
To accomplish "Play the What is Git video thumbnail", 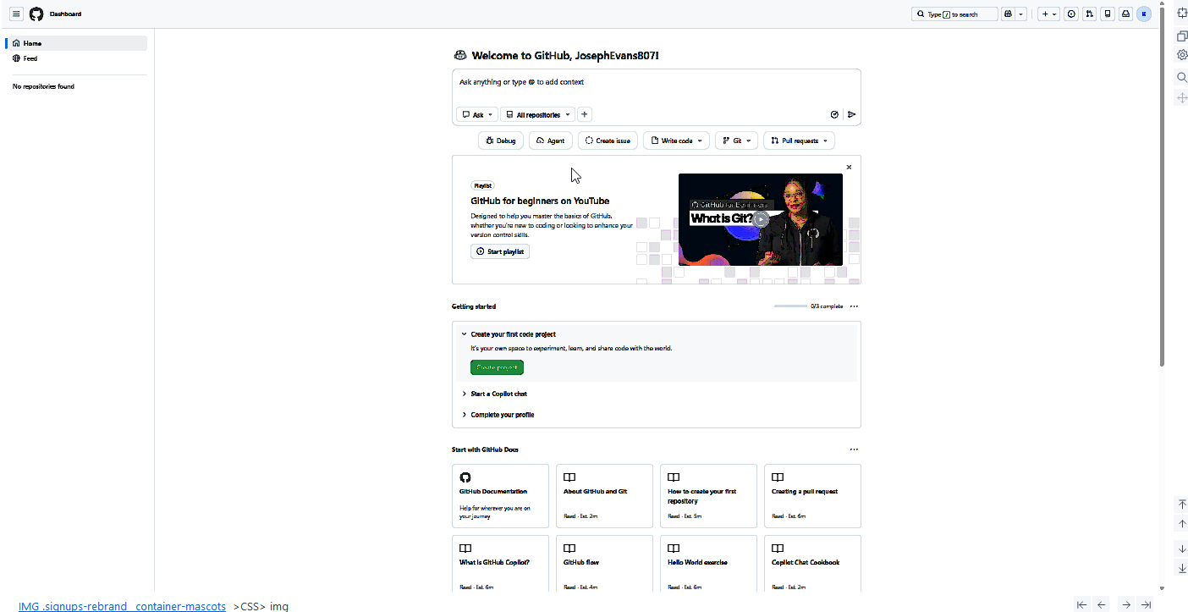I will 761,219.
